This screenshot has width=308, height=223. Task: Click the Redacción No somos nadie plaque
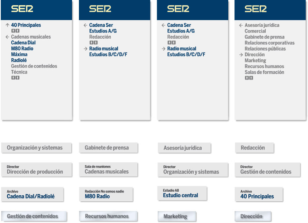click(x=106, y=194)
